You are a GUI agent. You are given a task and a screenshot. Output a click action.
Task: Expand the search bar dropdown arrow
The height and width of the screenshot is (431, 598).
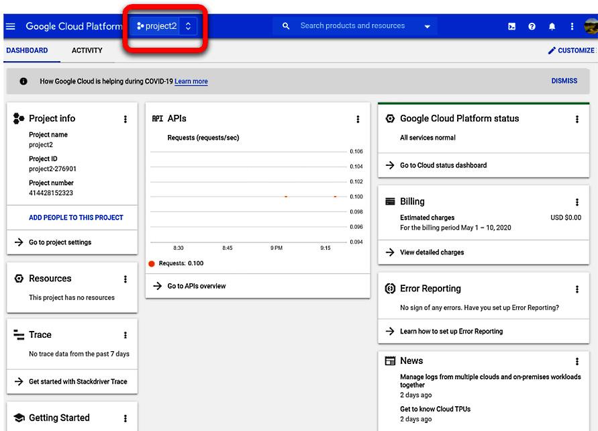[x=427, y=26]
